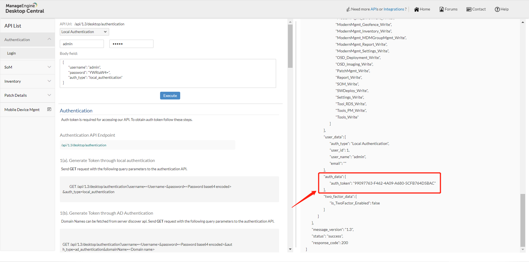Click the Generate Token through AD Authentication heading
The image size is (529, 262).
(106, 213)
